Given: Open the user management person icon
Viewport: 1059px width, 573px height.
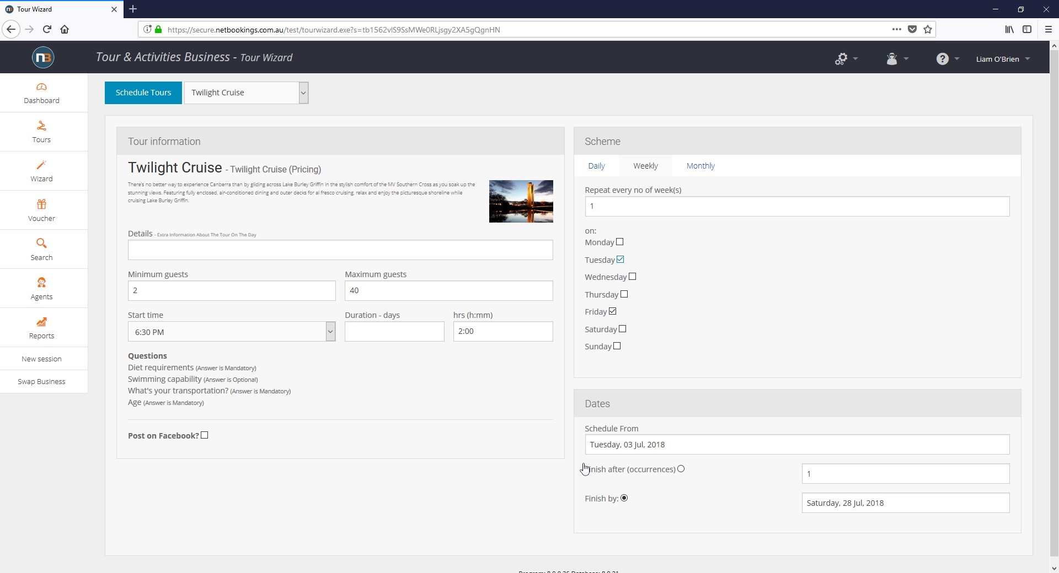Looking at the screenshot, I should click(x=892, y=59).
